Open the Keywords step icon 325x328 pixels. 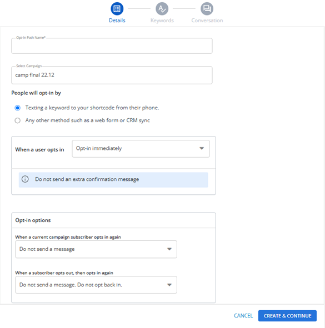coord(162,9)
